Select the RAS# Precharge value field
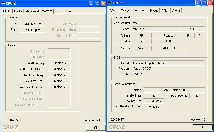 (59, 75)
